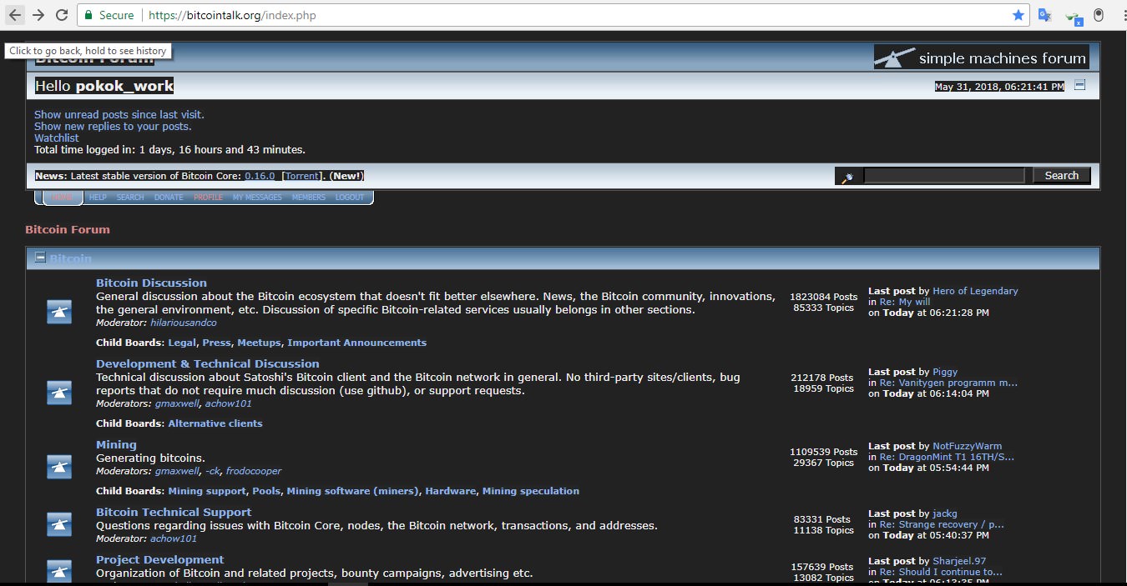Open the Google Translate extension icon

[1044, 15]
